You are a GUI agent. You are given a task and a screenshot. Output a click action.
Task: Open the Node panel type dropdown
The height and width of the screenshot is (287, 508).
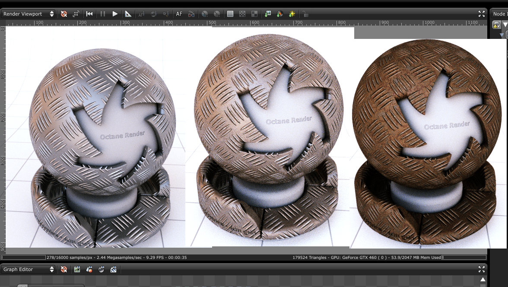point(499,14)
